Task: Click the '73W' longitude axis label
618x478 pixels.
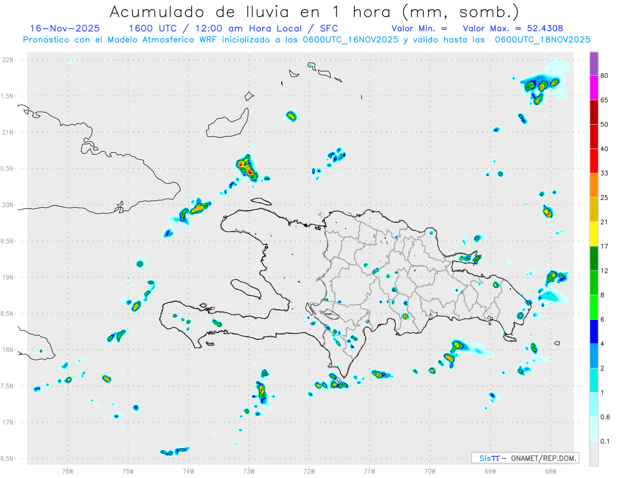Action: click(249, 471)
